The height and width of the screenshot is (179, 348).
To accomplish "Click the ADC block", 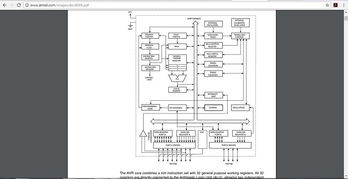I will (202, 139).
